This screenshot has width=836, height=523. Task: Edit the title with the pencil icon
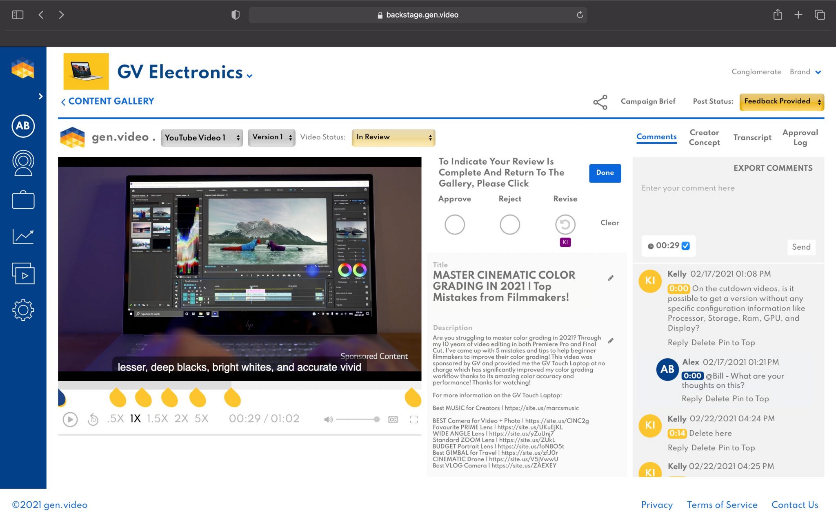coord(611,278)
